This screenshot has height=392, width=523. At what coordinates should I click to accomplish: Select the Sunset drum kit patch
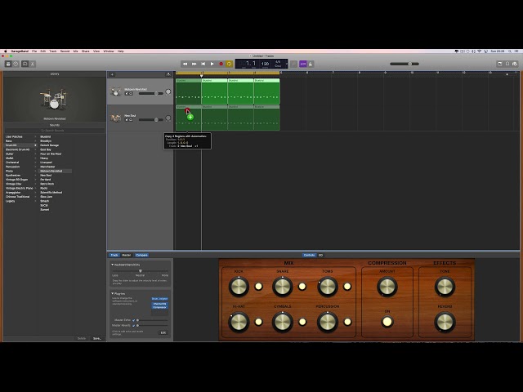pos(45,210)
